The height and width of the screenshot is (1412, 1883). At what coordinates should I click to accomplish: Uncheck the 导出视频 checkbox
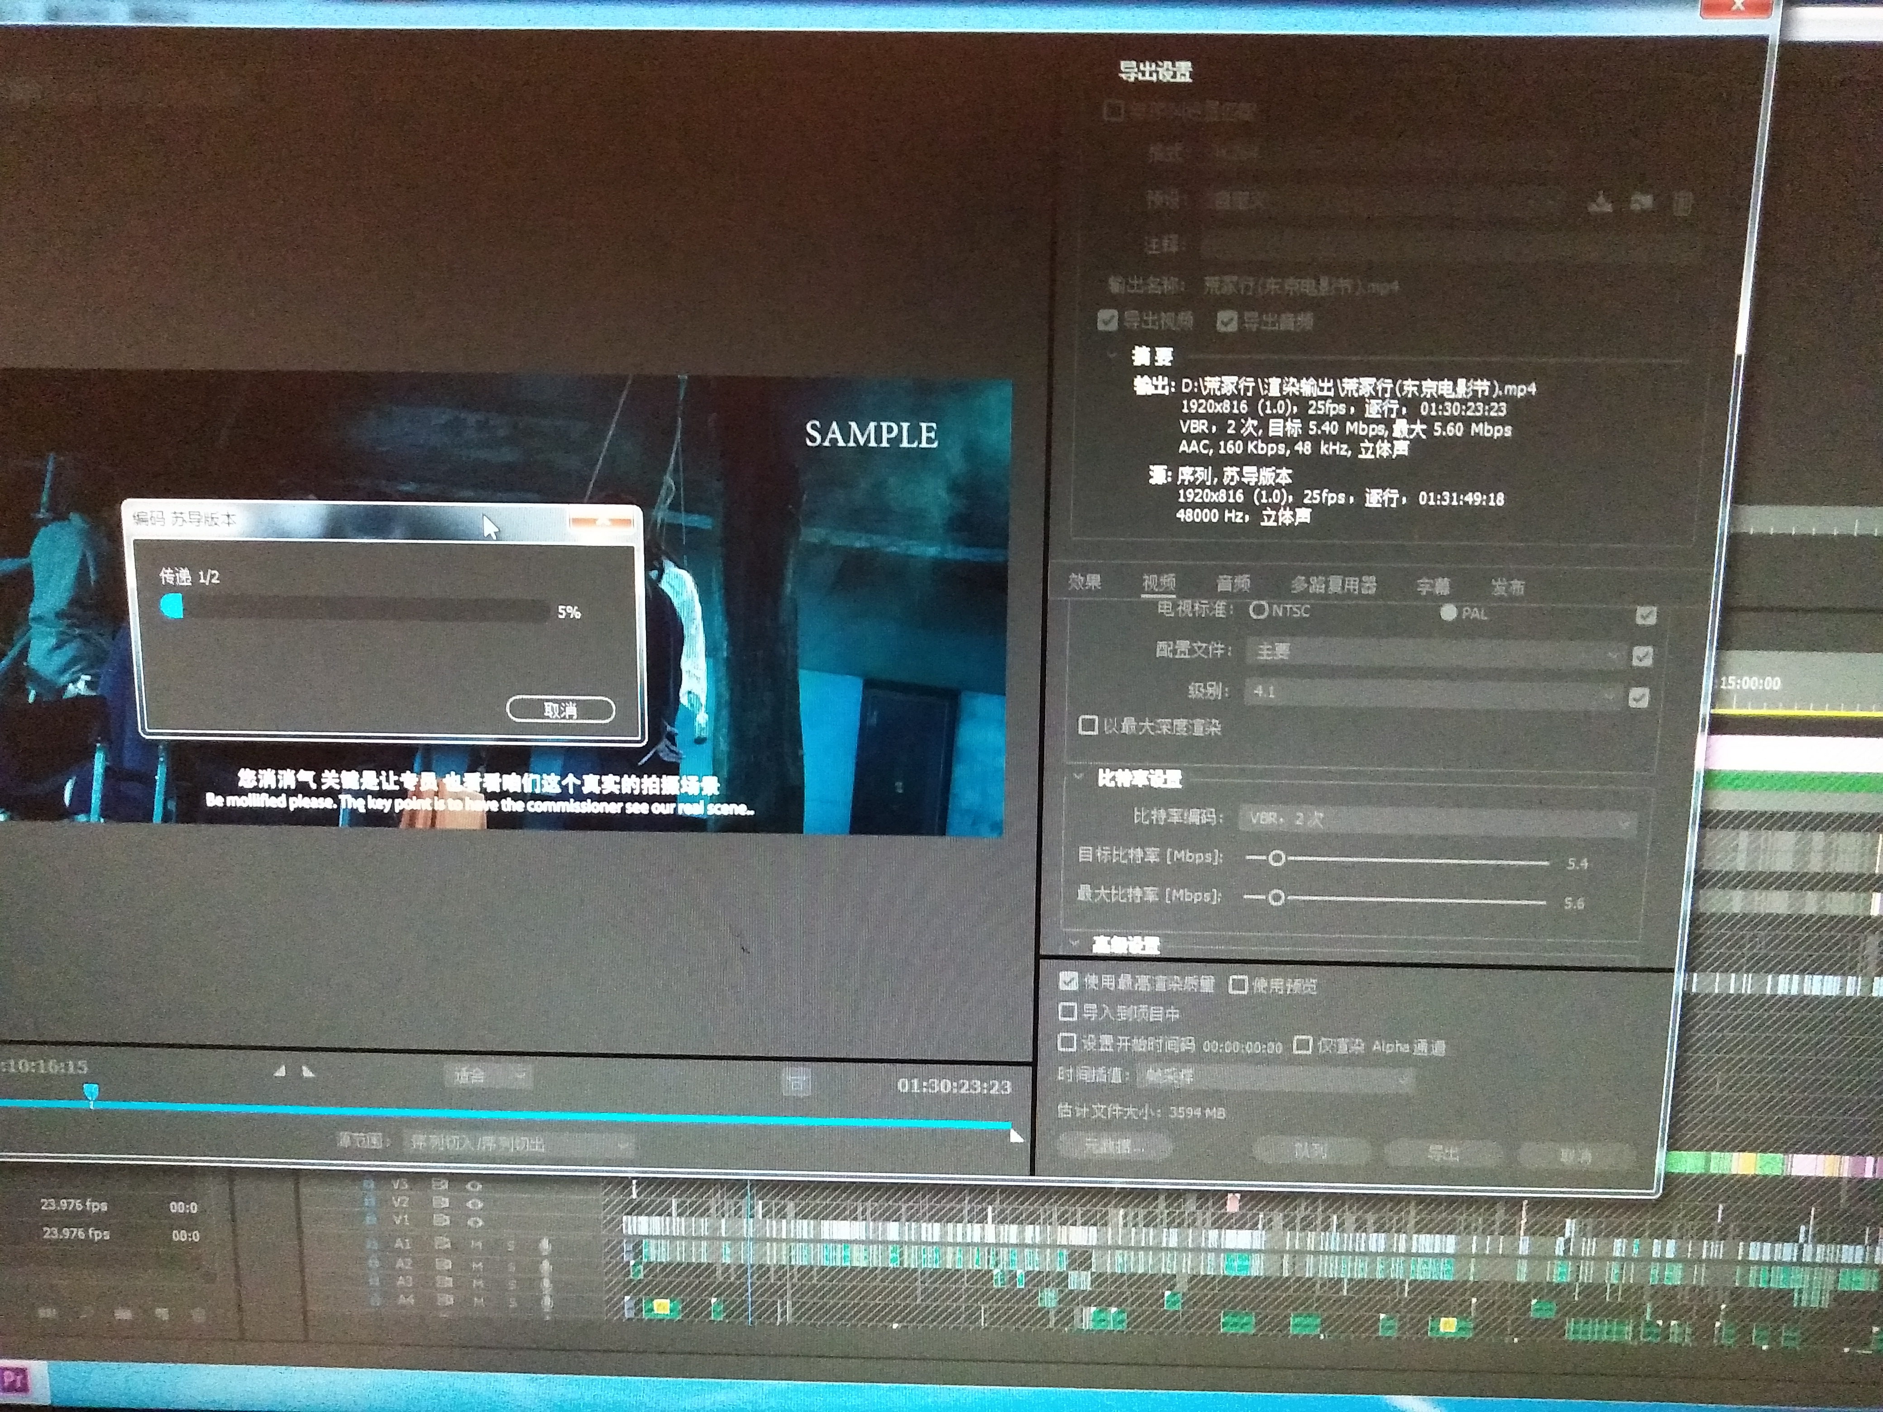(1108, 320)
